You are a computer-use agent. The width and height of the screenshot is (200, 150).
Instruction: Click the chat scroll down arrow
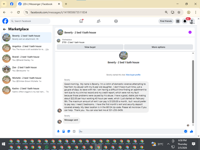pyautogui.click(x=193, y=125)
